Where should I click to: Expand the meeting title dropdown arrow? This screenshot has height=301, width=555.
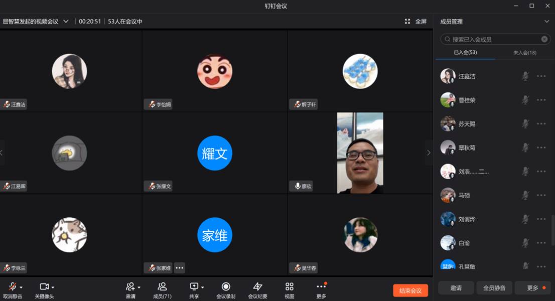coord(66,22)
